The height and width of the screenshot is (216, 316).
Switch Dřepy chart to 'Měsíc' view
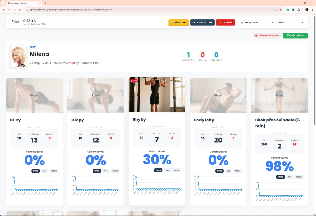coord(115,171)
